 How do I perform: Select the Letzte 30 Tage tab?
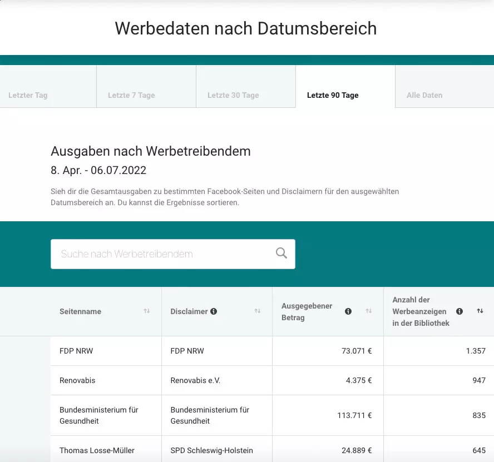(x=246, y=86)
